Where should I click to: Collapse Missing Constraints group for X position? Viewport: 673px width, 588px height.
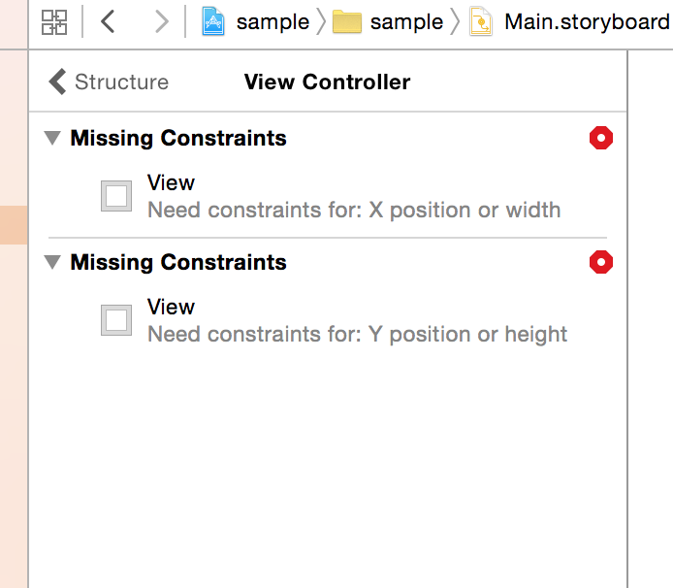click(52, 139)
